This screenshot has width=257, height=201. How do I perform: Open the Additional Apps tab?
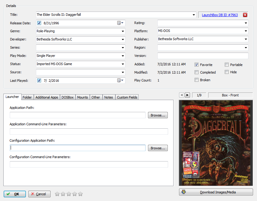(47, 97)
